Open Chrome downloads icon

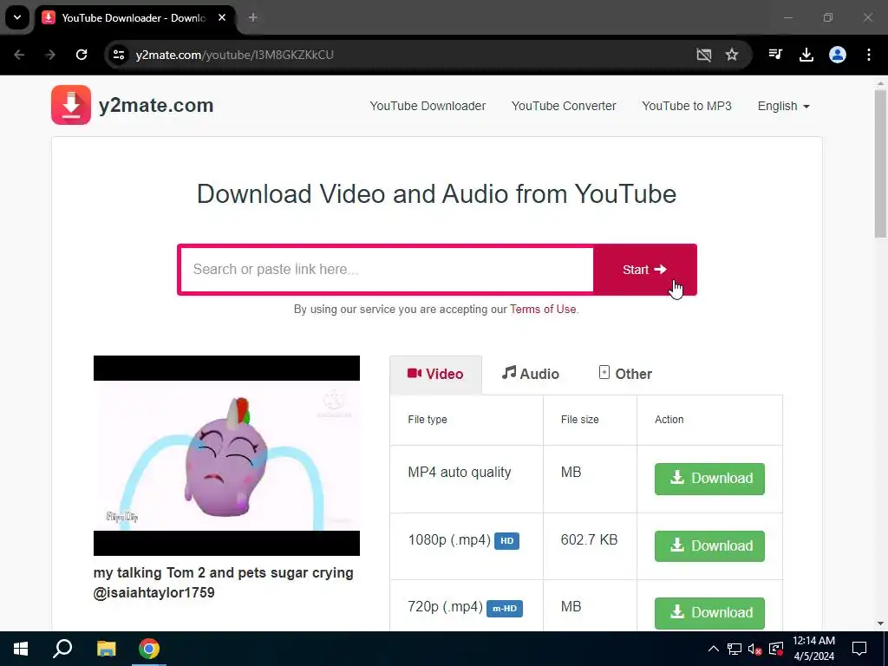coord(806,55)
